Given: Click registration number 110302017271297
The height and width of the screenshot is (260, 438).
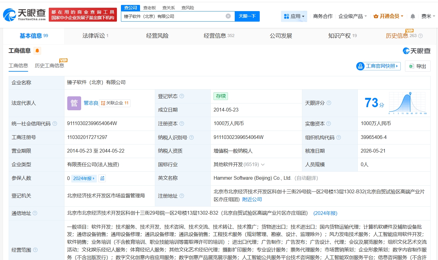Looking at the screenshot, I should pos(87,137).
